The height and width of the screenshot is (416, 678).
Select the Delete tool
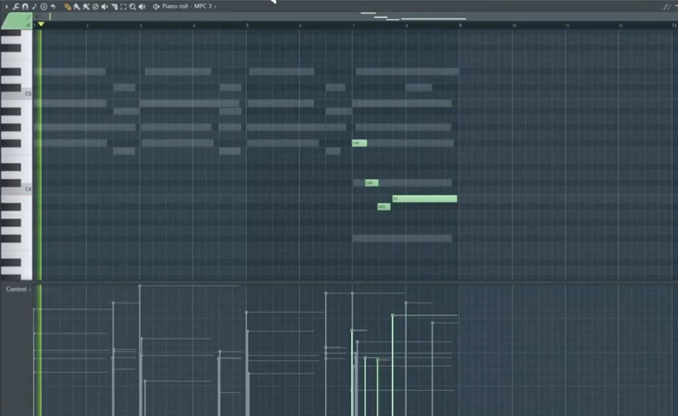(95, 7)
